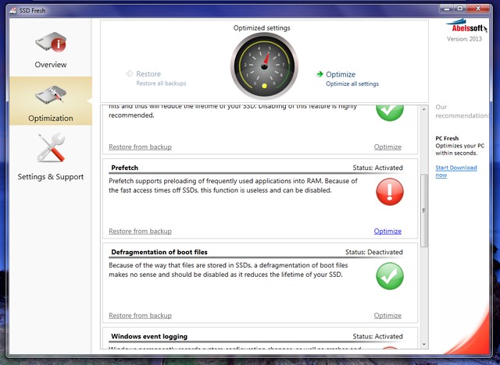Click Status: Activated for Windows event logging
The height and width of the screenshot is (365, 500).
click(377, 336)
